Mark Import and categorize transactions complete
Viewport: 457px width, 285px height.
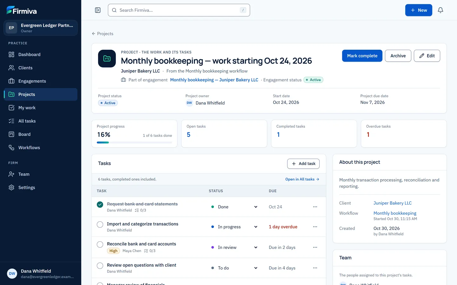tap(100, 225)
